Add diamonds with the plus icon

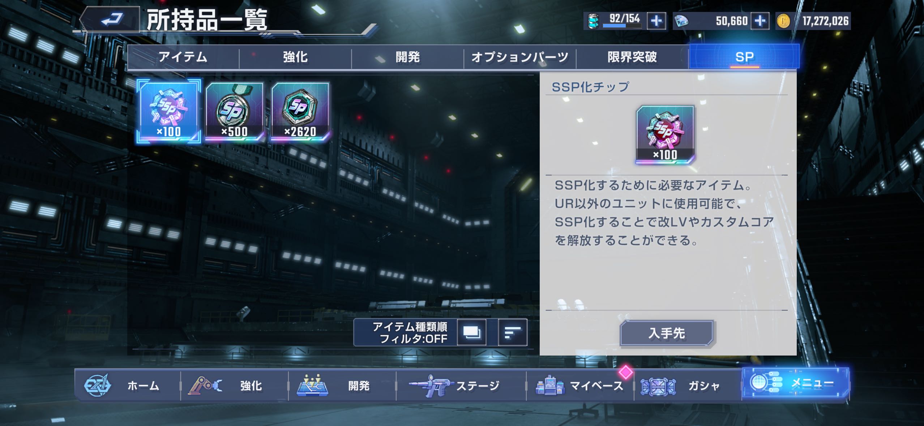760,21
